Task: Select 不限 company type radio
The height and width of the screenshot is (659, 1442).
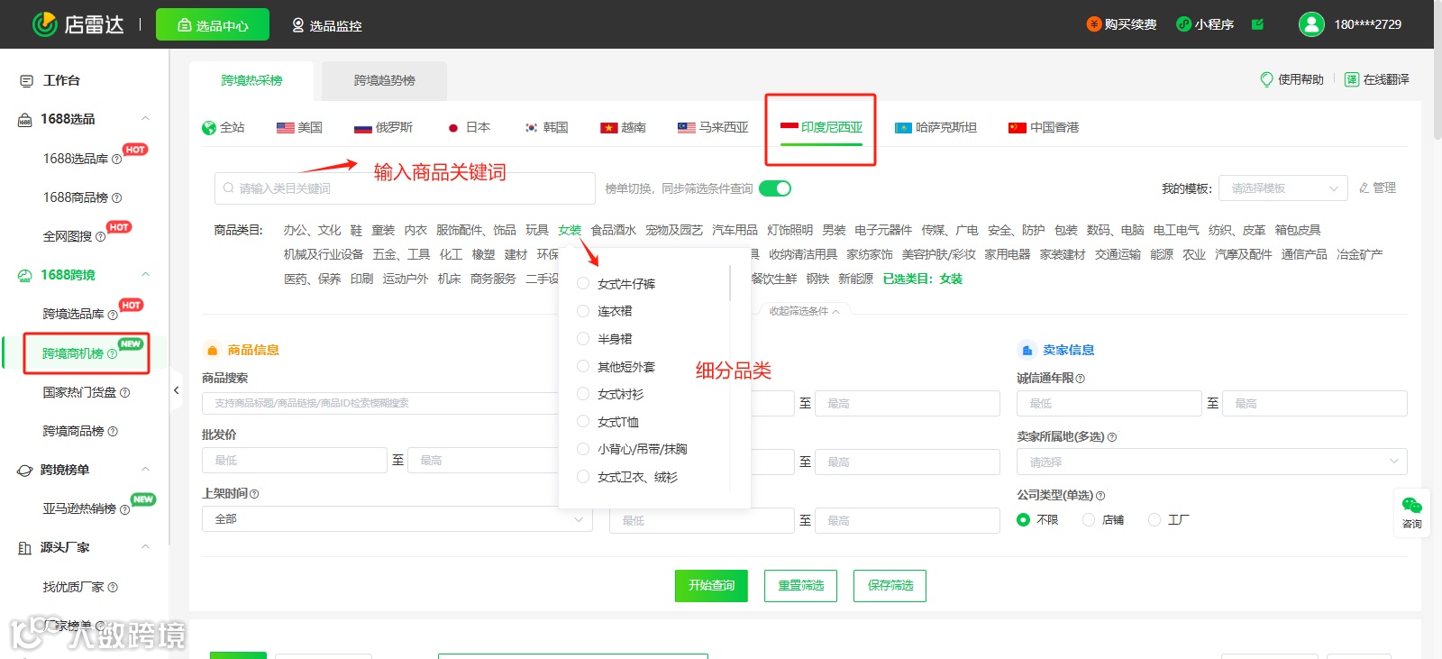Action: 1024,520
